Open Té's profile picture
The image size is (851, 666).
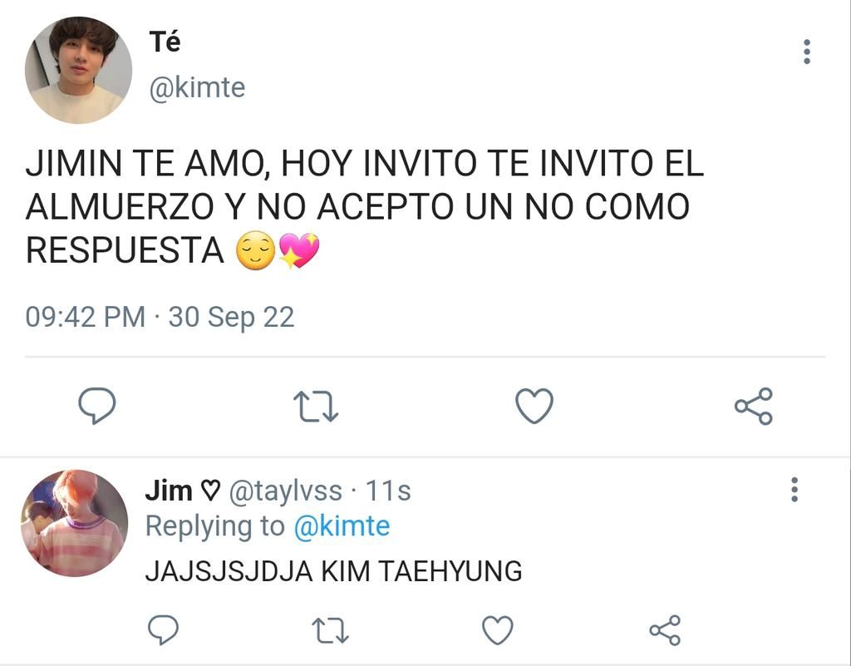coord(79,70)
